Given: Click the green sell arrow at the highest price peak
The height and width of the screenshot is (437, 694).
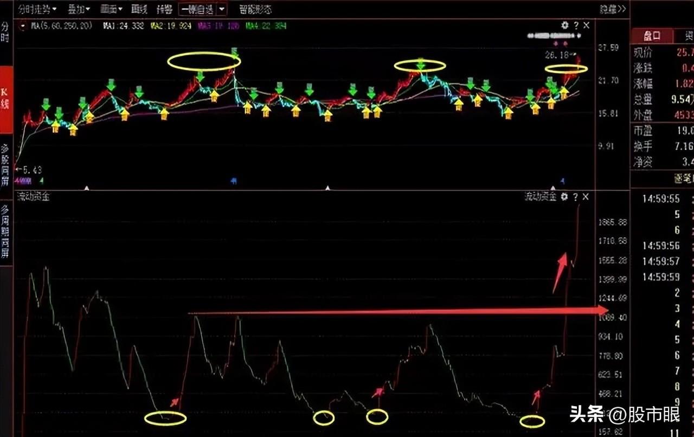Looking at the screenshot, I should (234, 52).
